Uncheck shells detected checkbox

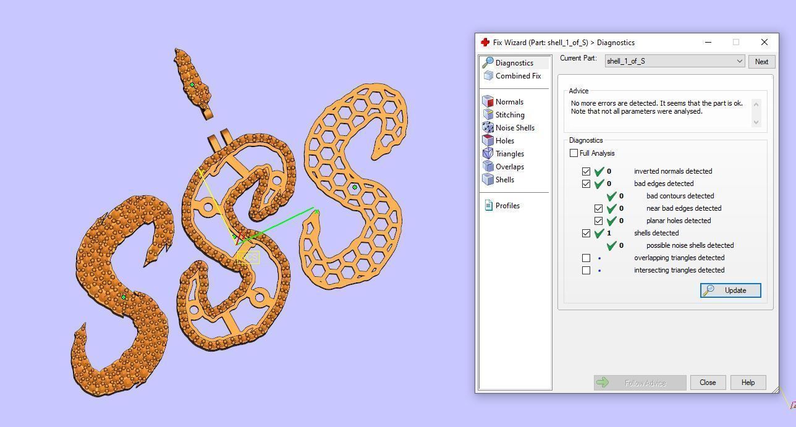click(x=586, y=233)
